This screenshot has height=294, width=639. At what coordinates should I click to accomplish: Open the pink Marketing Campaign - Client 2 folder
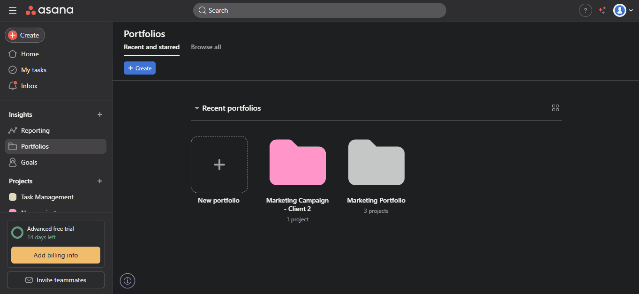tap(297, 163)
